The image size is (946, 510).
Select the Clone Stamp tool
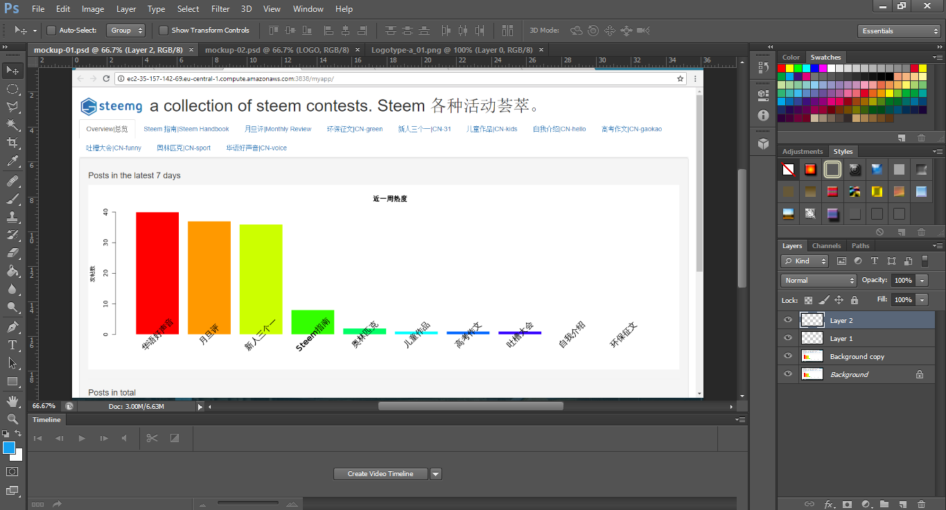coord(12,218)
